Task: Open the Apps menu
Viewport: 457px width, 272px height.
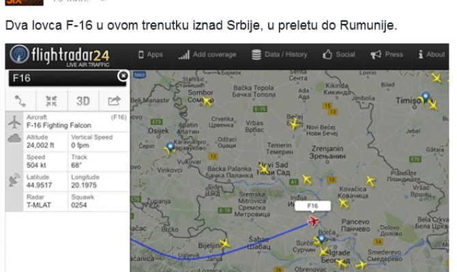Action: coord(150,54)
